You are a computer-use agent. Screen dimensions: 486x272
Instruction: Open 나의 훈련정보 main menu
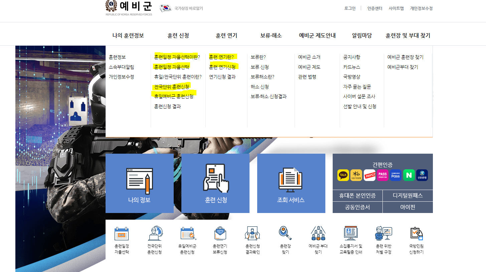[128, 35]
